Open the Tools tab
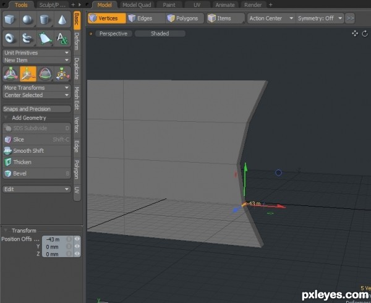 point(21,5)
